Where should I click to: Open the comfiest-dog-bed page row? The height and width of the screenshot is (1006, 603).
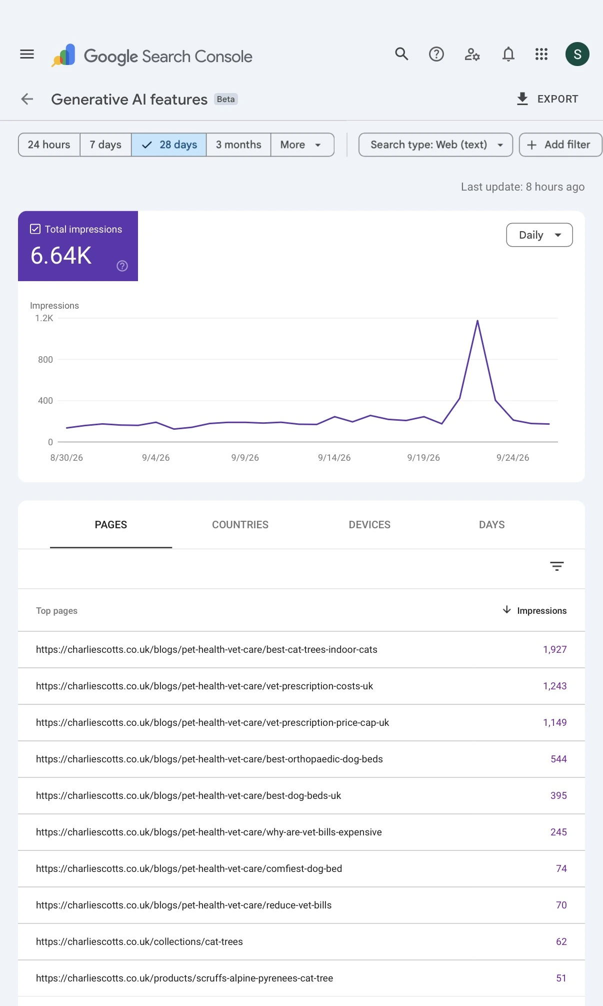click(x=301, y=868)
